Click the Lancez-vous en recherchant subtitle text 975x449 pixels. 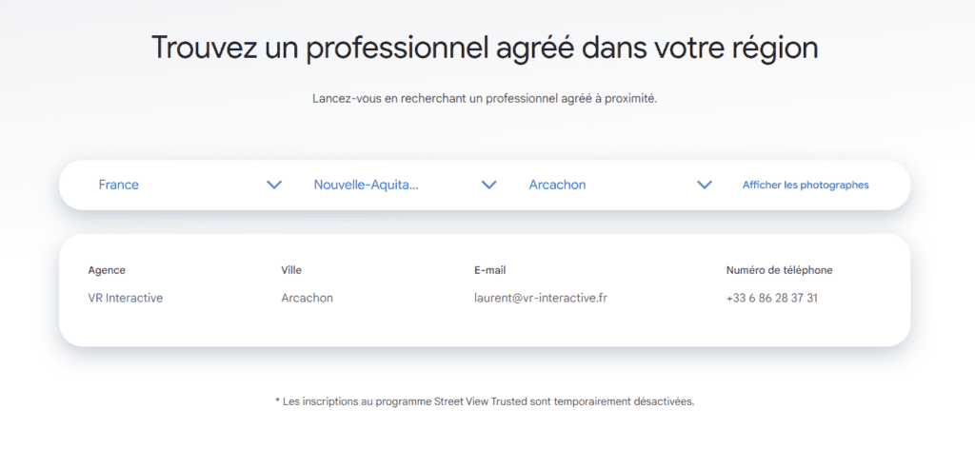point(485,99)
